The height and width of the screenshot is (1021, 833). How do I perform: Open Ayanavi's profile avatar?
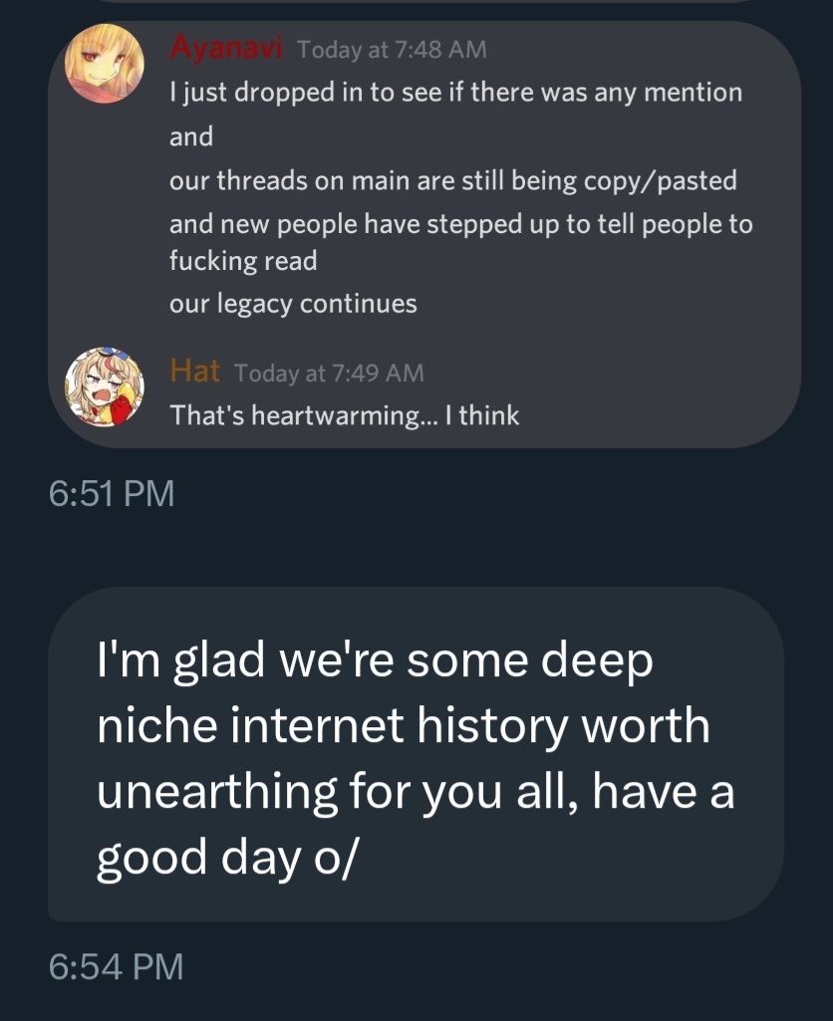pos(105,63)
